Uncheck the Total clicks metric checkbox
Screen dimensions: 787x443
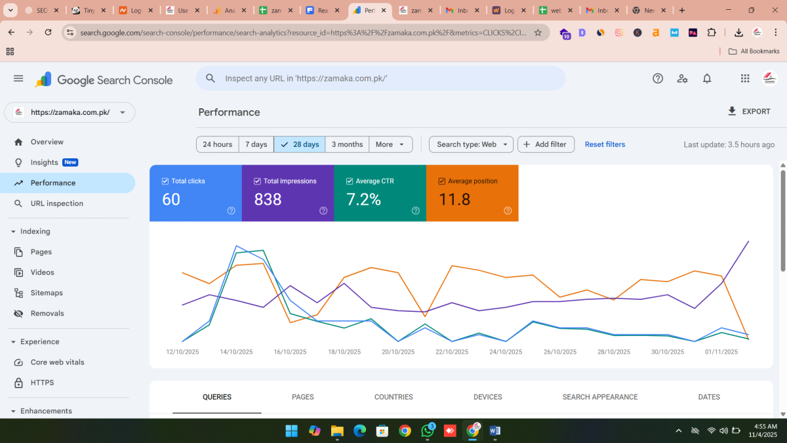(x=165, y=181)
